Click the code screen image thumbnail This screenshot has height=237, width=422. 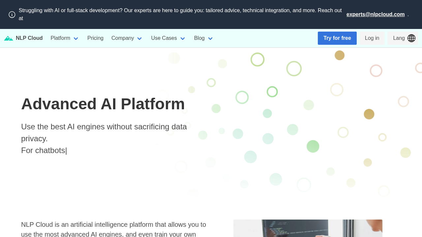tap(308, 228)
